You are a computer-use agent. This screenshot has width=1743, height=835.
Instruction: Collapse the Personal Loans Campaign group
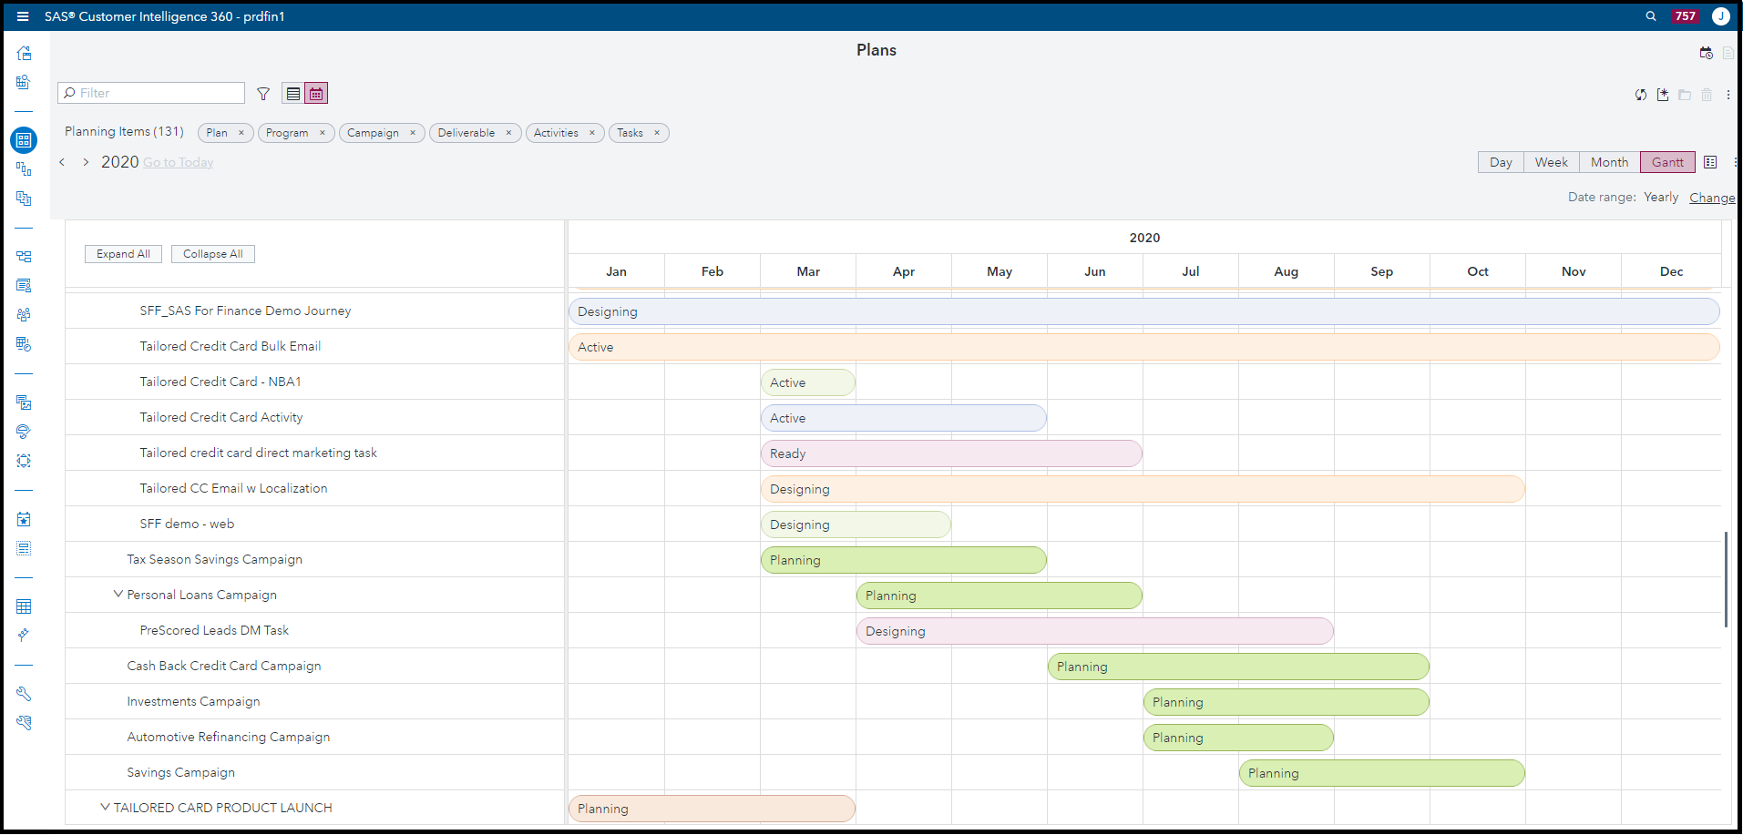pos(118,594)
